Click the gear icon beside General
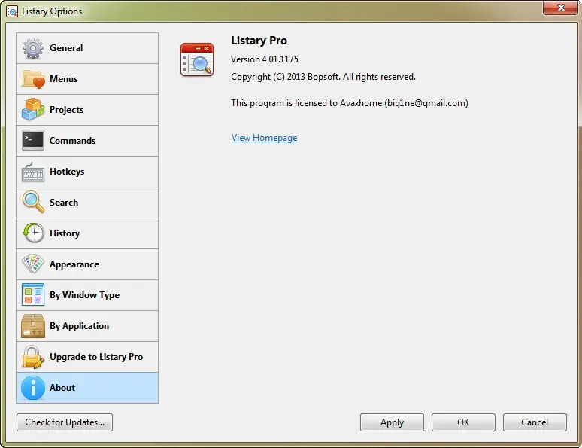The width and height of the screenshot is (582, 448). coord(33,48)
